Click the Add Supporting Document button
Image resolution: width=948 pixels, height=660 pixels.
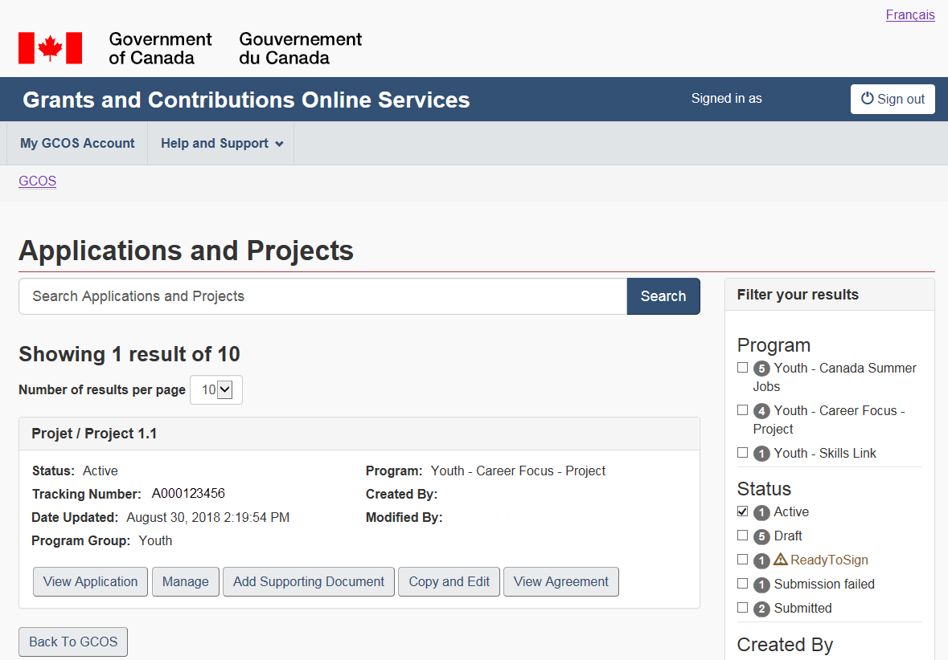click(x=309, y=581)
